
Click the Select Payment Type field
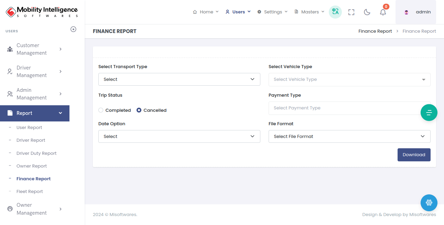tap(344, 108)
